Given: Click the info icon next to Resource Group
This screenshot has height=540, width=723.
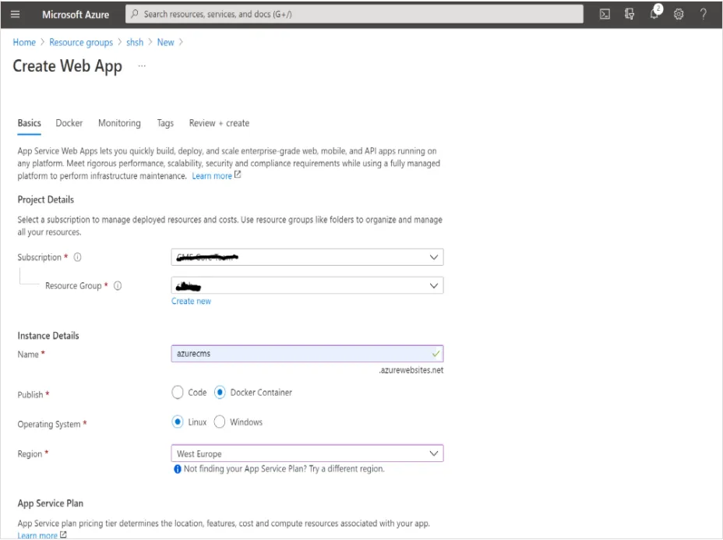Looking at the screenshot, I should pos(118,286).
